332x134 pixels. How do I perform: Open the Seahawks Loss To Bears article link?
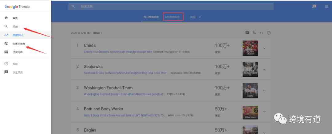(127, 73)
